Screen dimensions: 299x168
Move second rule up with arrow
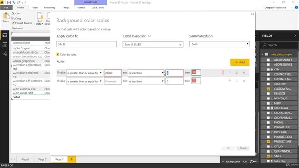(230, 81)
